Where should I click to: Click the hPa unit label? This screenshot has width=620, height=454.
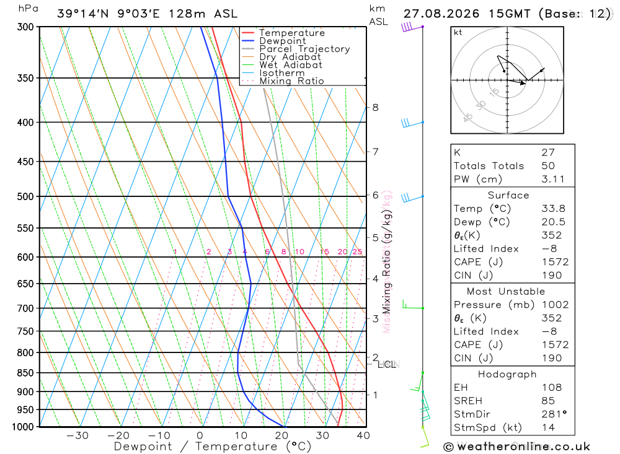(x=28, y=8)
